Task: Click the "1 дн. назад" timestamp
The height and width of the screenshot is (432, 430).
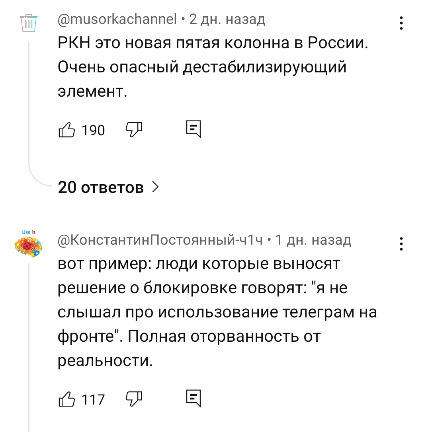Action: 313,240
